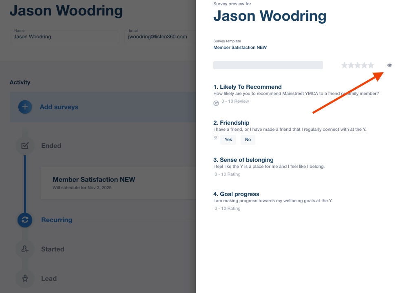Select the Ended stage label

pos(51,145)
